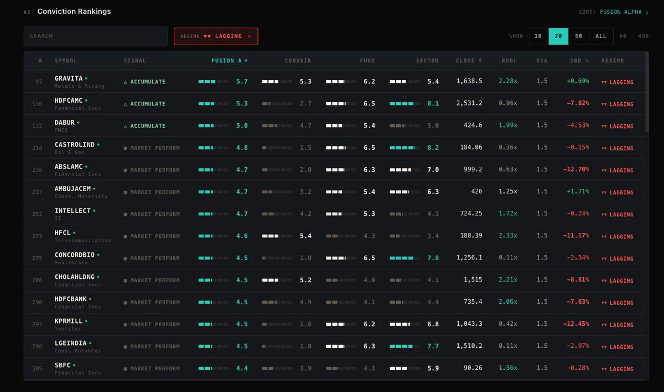
Task: Sort by the Regime column header
Action: [613, 61]
